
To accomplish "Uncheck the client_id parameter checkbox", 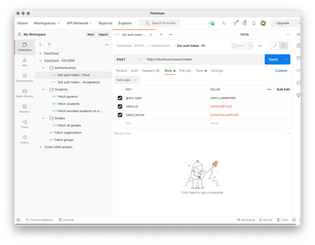I will click(120, 107).
